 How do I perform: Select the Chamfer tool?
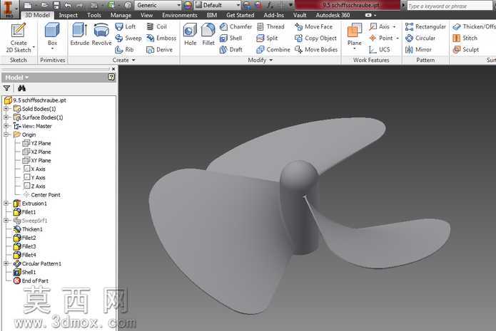236,27
